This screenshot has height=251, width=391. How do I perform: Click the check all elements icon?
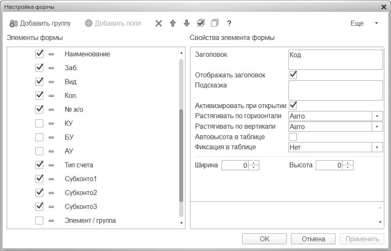pos(201,23)
